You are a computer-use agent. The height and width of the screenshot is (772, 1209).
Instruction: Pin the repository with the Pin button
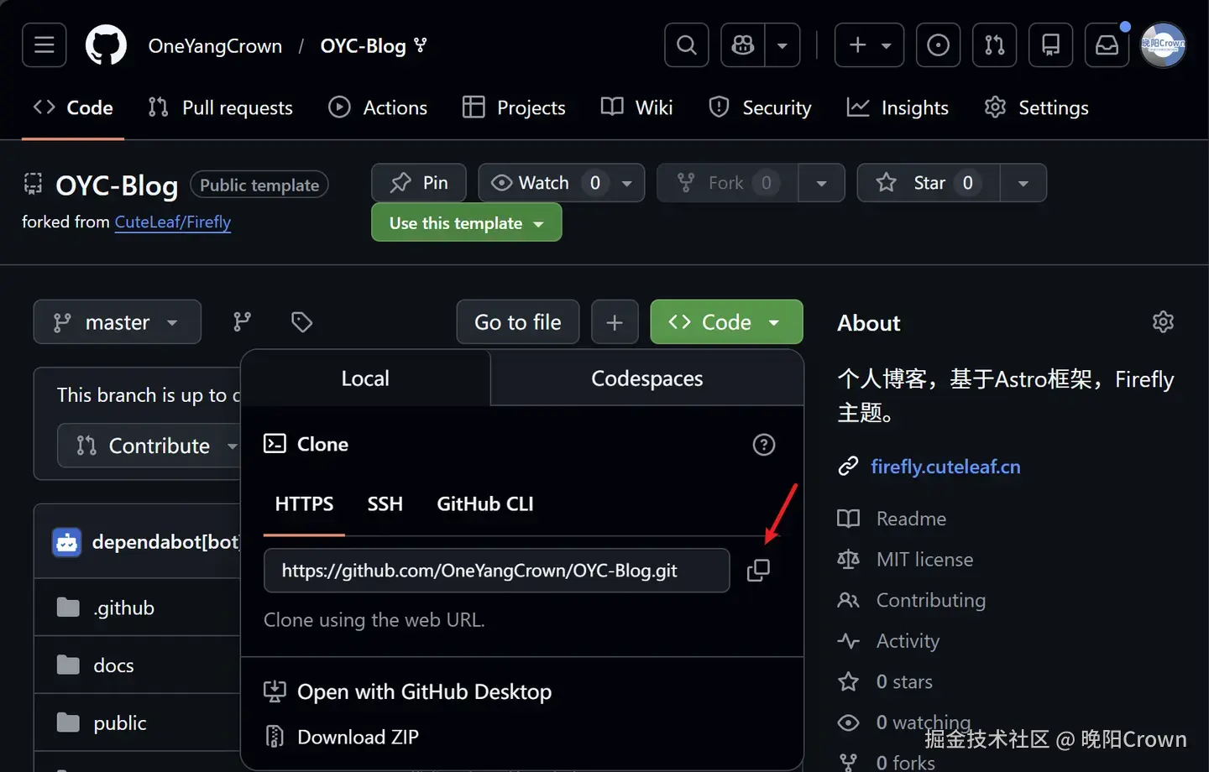point(419,183)
